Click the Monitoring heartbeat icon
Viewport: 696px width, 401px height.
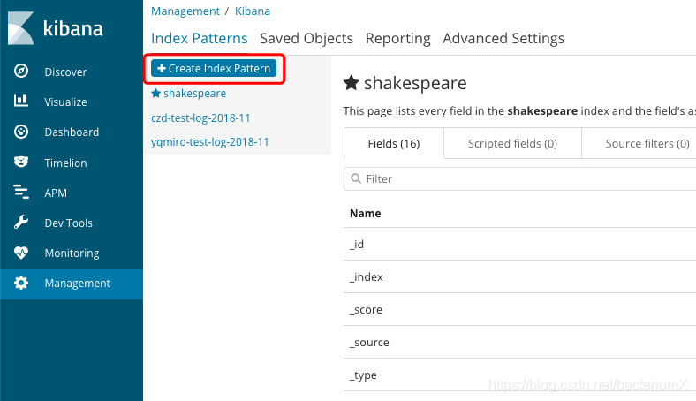[22, 253]
